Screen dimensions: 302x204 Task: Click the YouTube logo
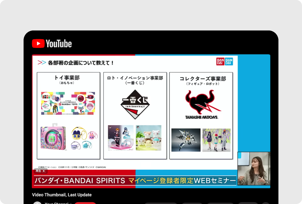(52, 44)
